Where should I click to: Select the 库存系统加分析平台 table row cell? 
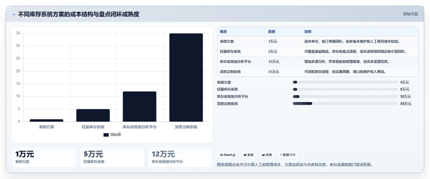pos(235,62)
